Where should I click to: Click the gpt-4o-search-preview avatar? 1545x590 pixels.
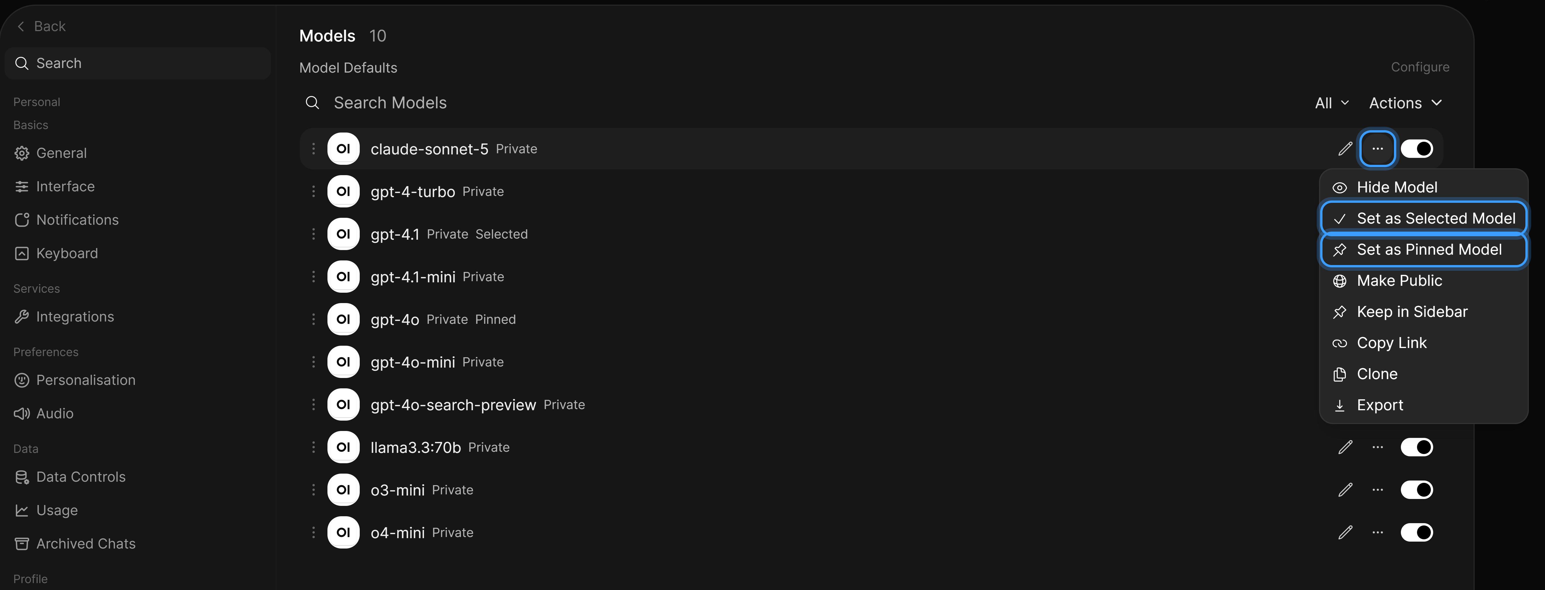point(343,405)
